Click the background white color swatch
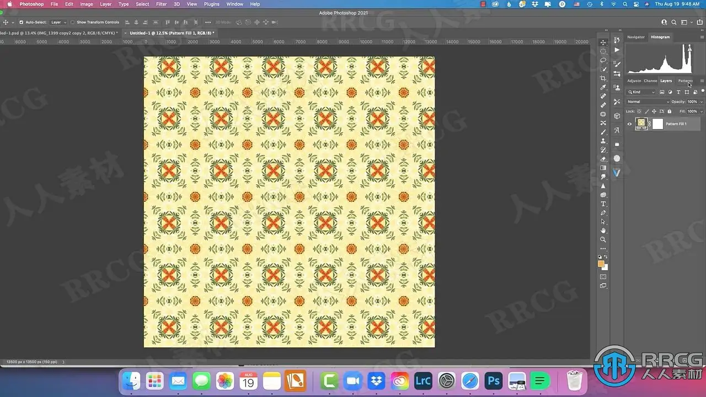The image size is (706, 397). coord(605,267)
